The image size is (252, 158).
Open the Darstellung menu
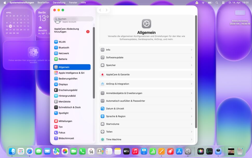[59, 3]
